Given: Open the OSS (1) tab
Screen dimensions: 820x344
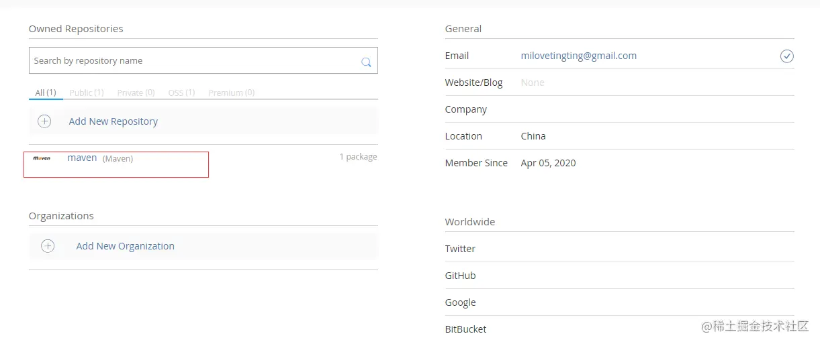Looking at the screenshot, I should point(181,93).
